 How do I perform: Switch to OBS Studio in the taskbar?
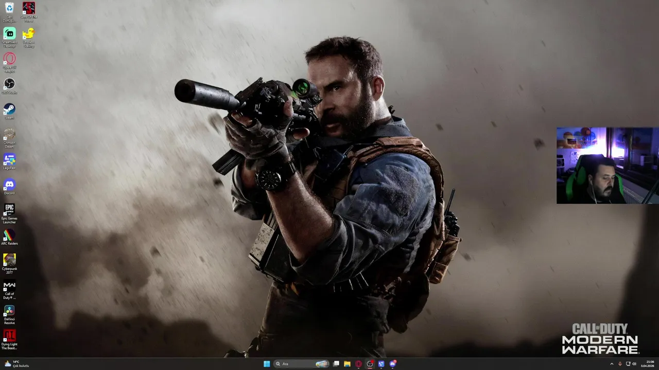[x=370, y=364]
